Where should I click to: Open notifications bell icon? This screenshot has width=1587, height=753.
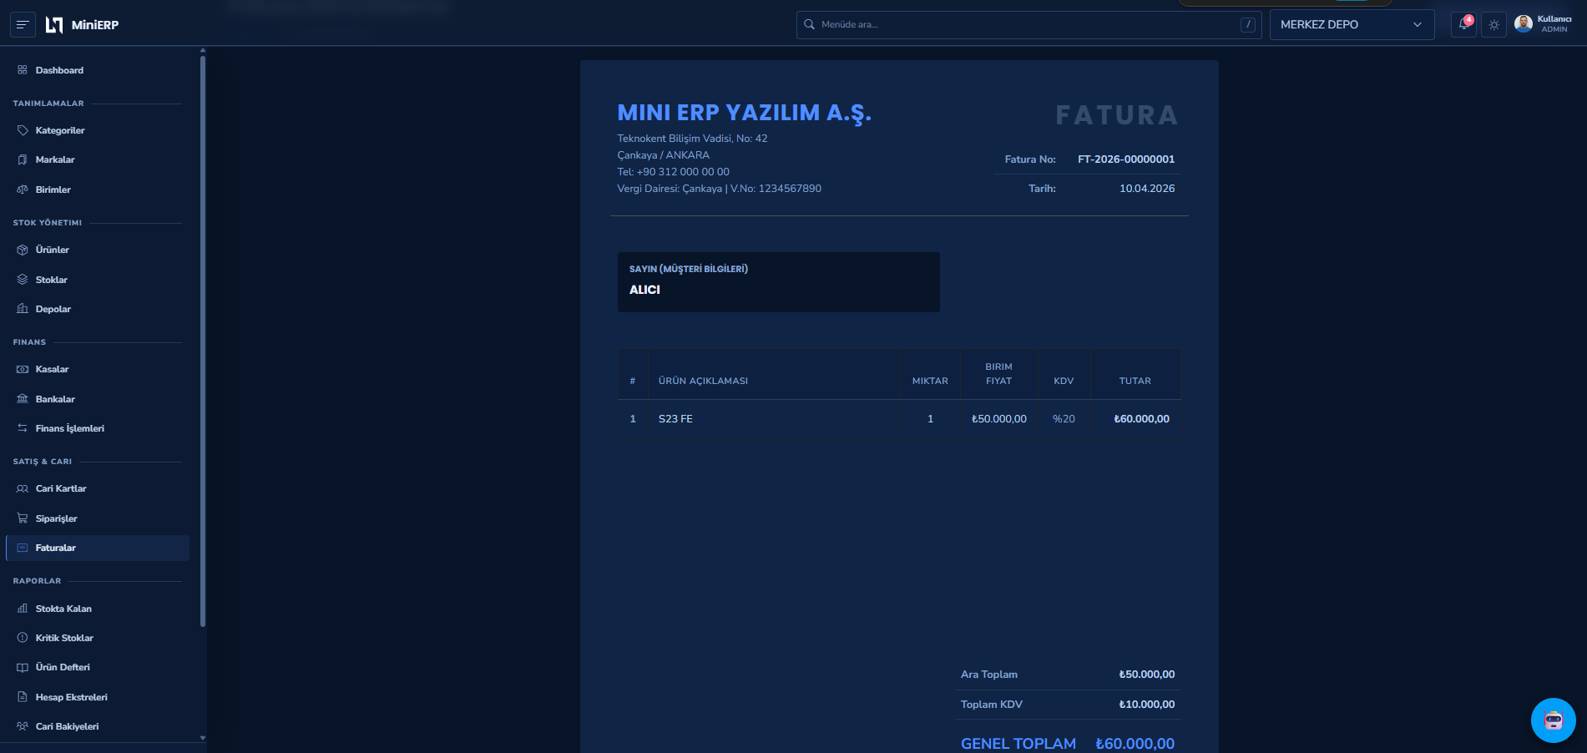click(x=1463, y=25)
